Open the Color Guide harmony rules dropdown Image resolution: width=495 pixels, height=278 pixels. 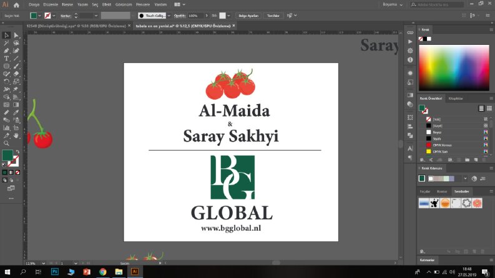pyautogui.click(x=465, y=179)
